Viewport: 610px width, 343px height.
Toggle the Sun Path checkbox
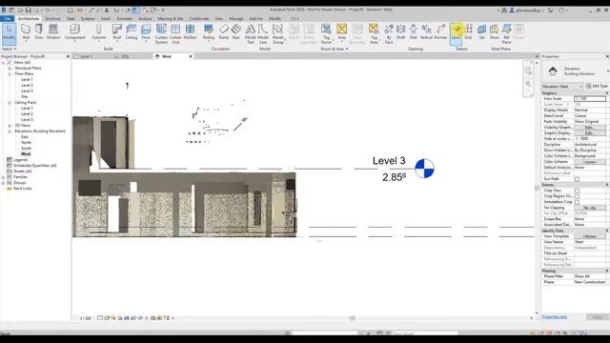(578, 179)
